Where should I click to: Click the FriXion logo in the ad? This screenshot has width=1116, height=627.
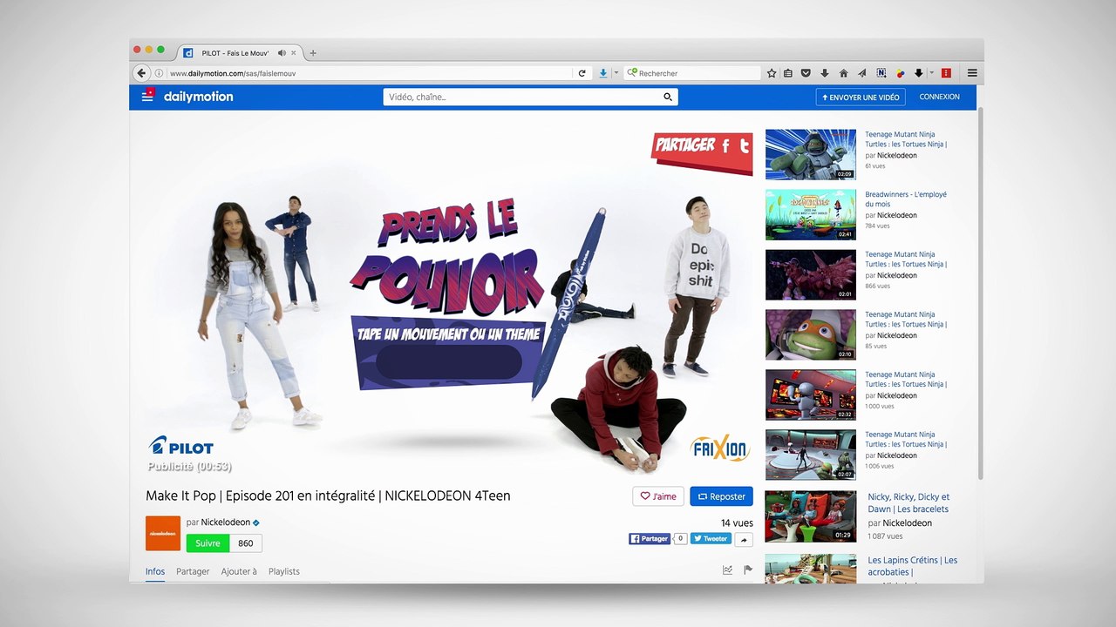[720, 448]
